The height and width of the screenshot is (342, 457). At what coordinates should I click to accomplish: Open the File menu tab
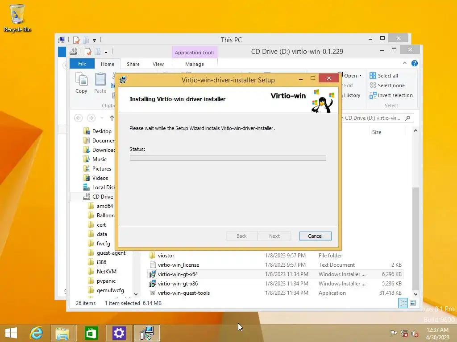82,64
